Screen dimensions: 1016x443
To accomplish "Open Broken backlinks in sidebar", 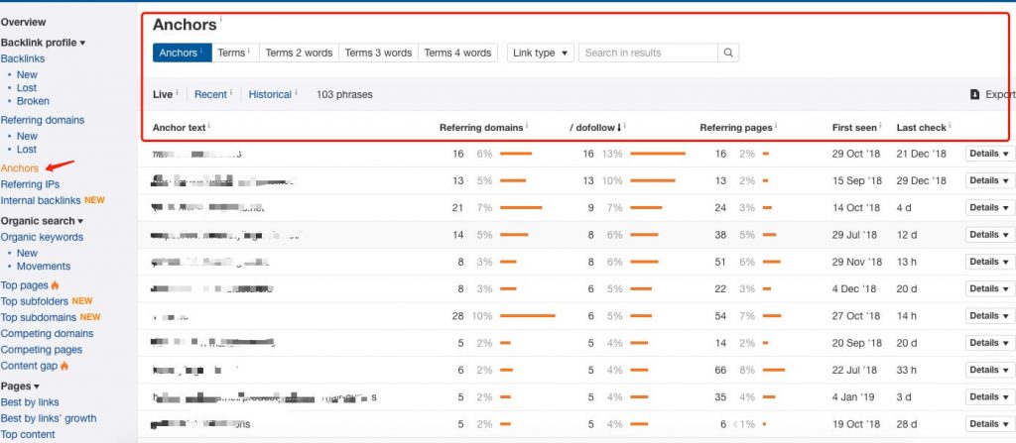I will pos(33,101).
